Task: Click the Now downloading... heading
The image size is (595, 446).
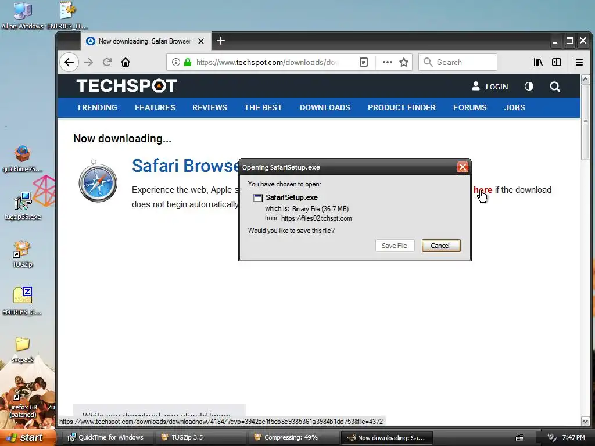Action: [122, 138]
